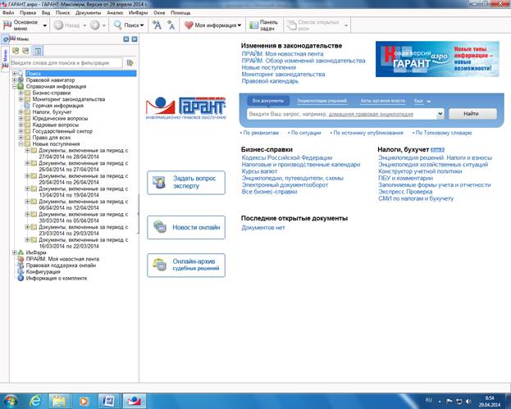This screenshot has height=409, width=511.
Task: Open ПБУ и комментарии link
Action: (405, 178)
